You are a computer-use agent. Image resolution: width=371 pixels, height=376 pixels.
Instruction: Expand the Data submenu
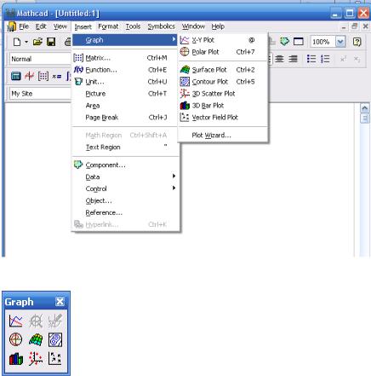point(126,176)
